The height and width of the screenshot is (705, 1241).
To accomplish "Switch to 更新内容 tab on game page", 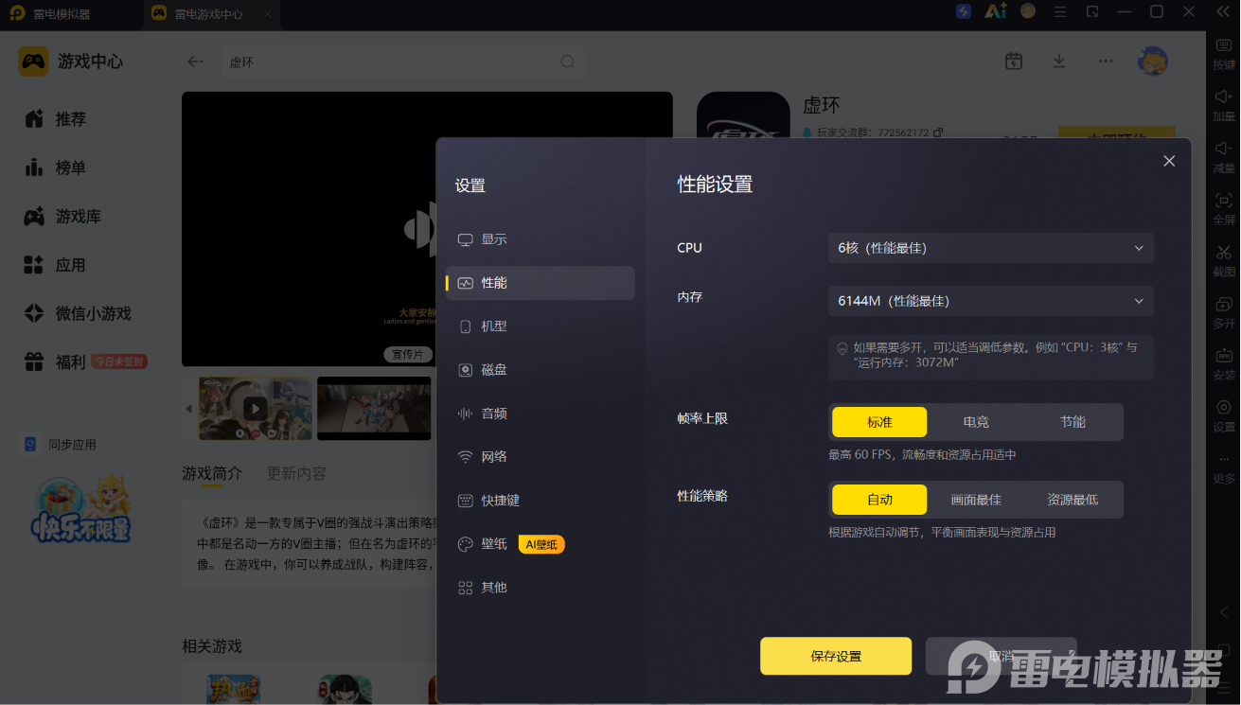I will 296,473.
